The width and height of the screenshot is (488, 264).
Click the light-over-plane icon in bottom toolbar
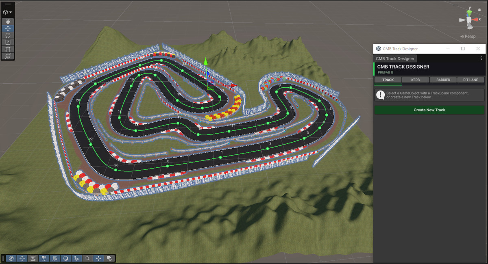pyautogui.click(x=76, y=258)
